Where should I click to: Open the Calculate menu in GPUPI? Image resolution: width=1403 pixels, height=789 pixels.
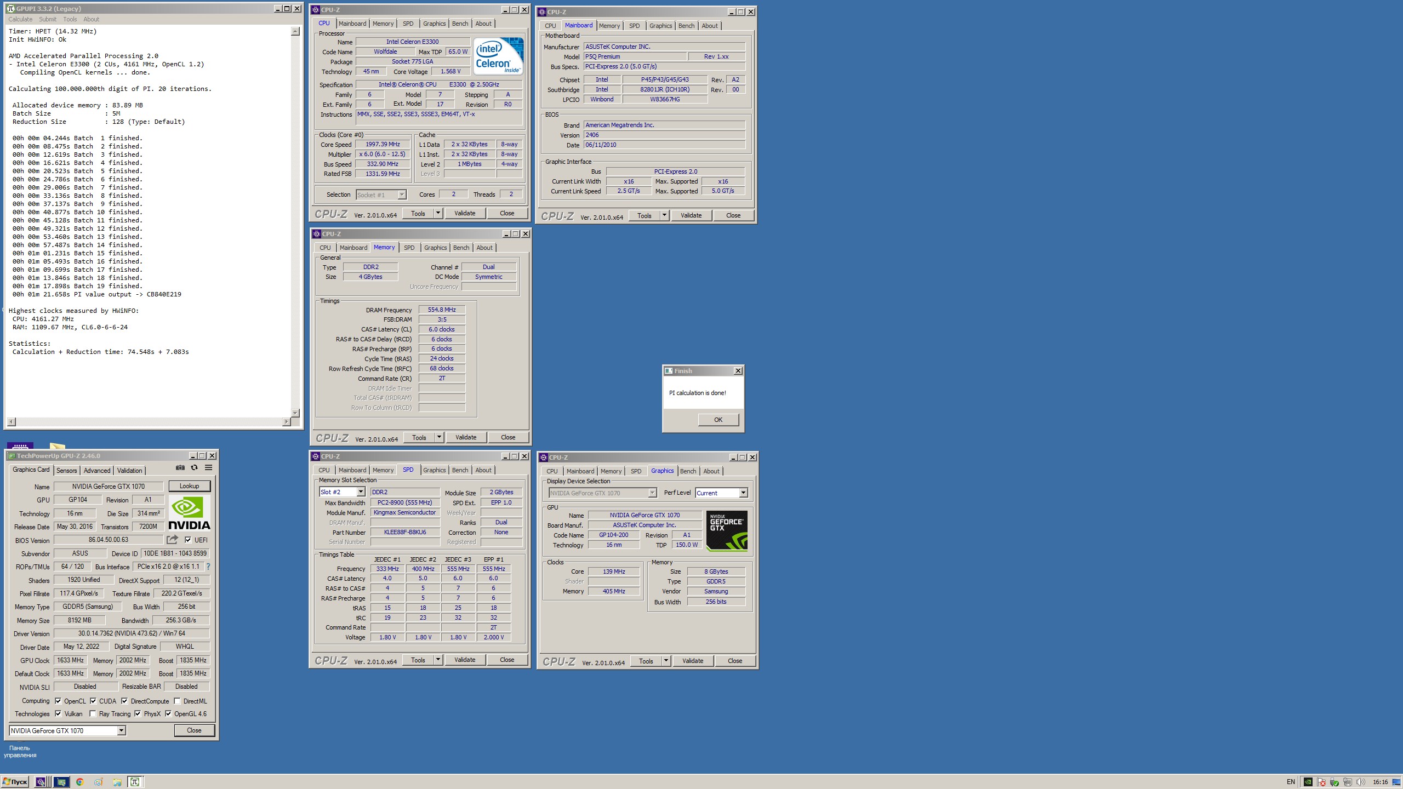coord(20,19)
